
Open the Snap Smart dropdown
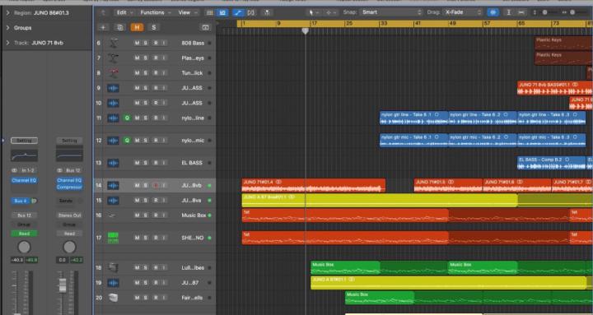tap(391, 12)
